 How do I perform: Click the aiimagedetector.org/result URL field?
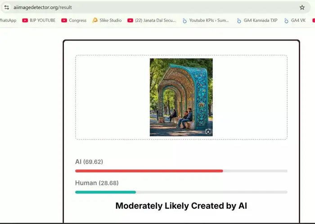(135, 8)
